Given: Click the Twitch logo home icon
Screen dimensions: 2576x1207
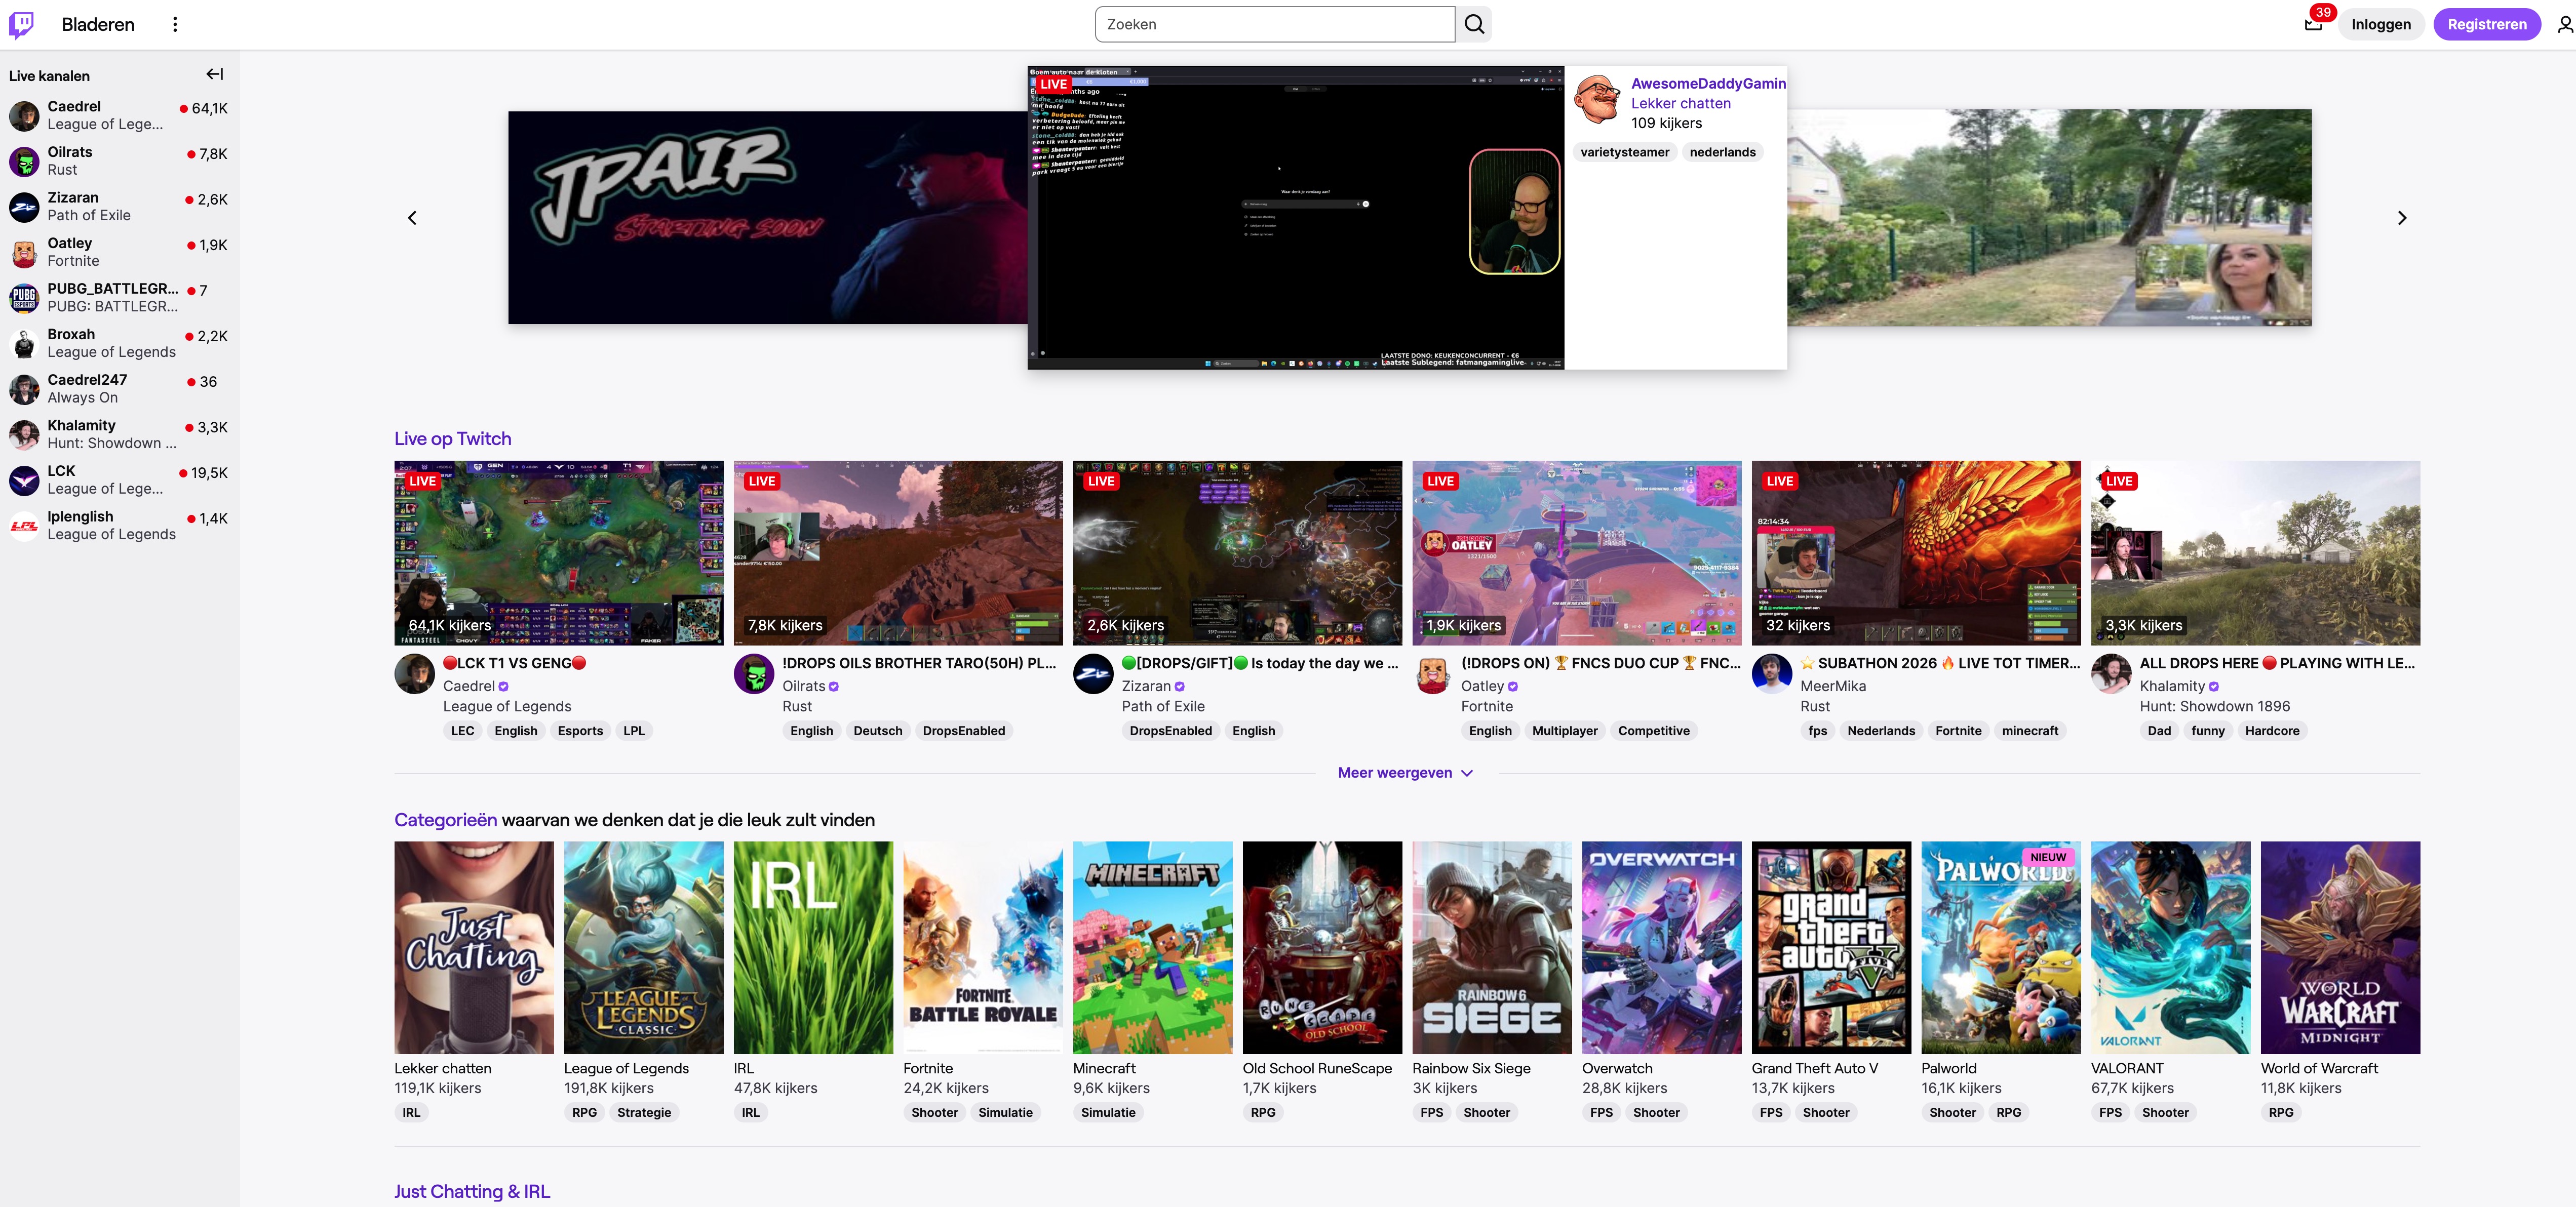Looking at the screenshot, I should coord(22,24).
